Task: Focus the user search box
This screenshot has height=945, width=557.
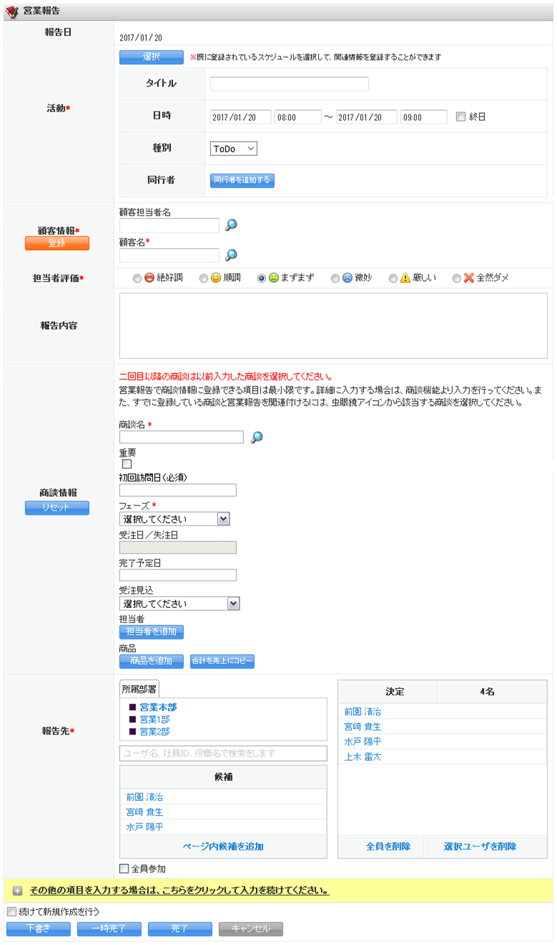Action: pyautogui.click(x=223, y=754)
